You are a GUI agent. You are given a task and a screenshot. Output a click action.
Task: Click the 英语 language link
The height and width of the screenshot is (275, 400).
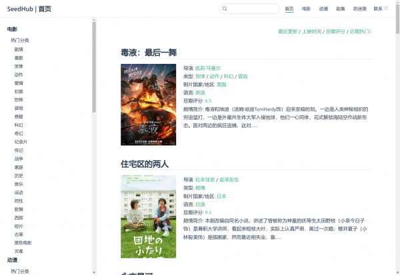[x=200, y=93]
